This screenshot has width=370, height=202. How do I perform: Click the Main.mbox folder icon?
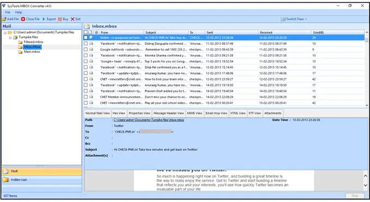pyautogui.click(x=20, y=52)
